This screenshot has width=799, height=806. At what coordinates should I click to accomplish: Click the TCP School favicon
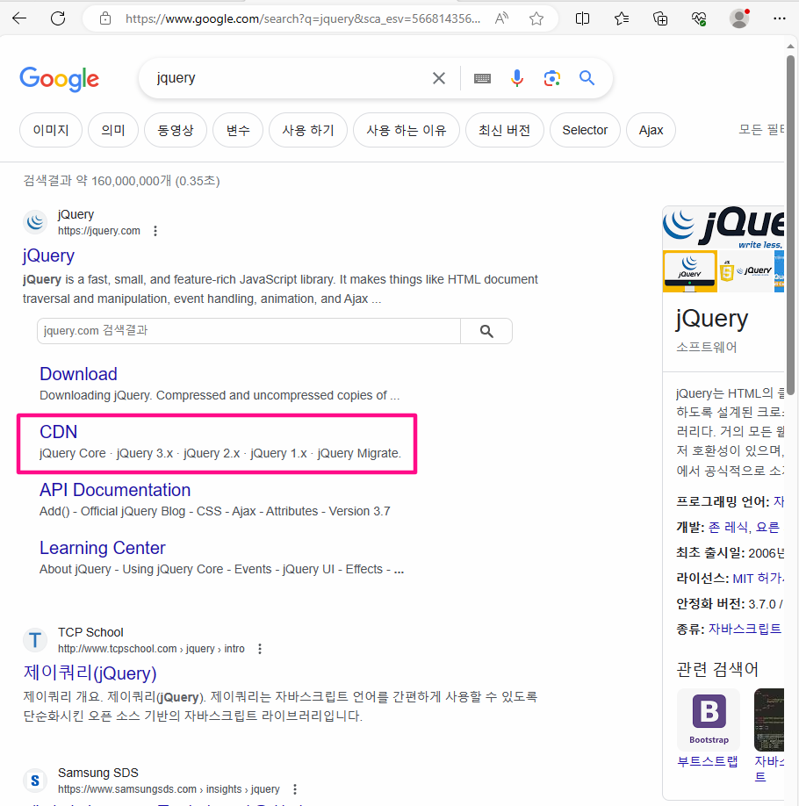(x=35, y=640)
